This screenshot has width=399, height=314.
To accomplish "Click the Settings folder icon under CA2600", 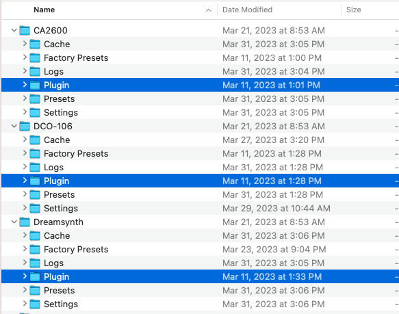I will [x=35, y=113].
